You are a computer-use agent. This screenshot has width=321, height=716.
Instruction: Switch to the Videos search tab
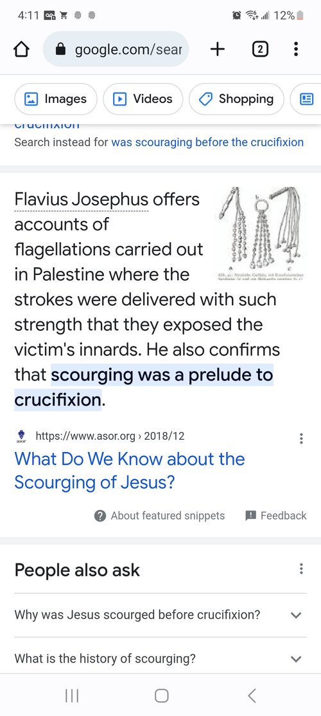[x=143, y=99]
